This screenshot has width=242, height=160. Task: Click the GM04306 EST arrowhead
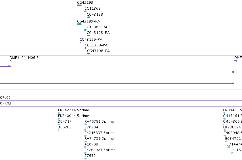[x=224, y=124]
